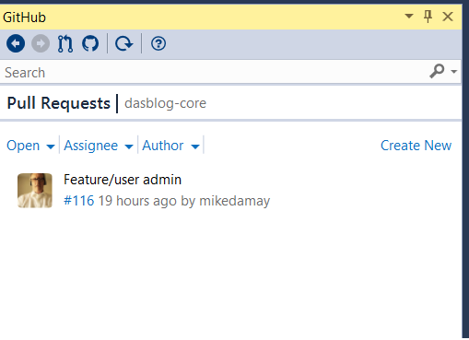The image size is (469, 340).
Task: Click the dasblog-core repository name
Action: click(165, 103)
